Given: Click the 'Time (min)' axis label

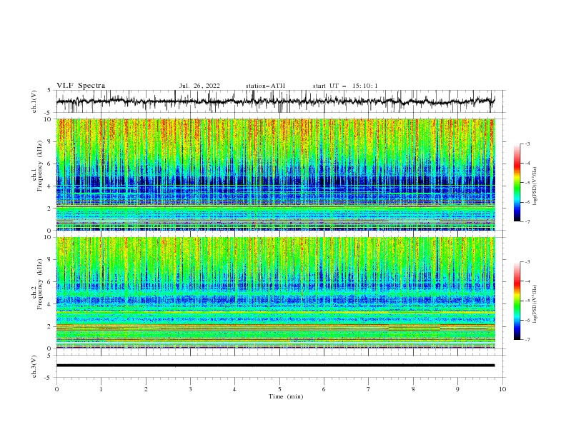Looking at the screenshot, I should pyautogui.click(x=286, y=396).
